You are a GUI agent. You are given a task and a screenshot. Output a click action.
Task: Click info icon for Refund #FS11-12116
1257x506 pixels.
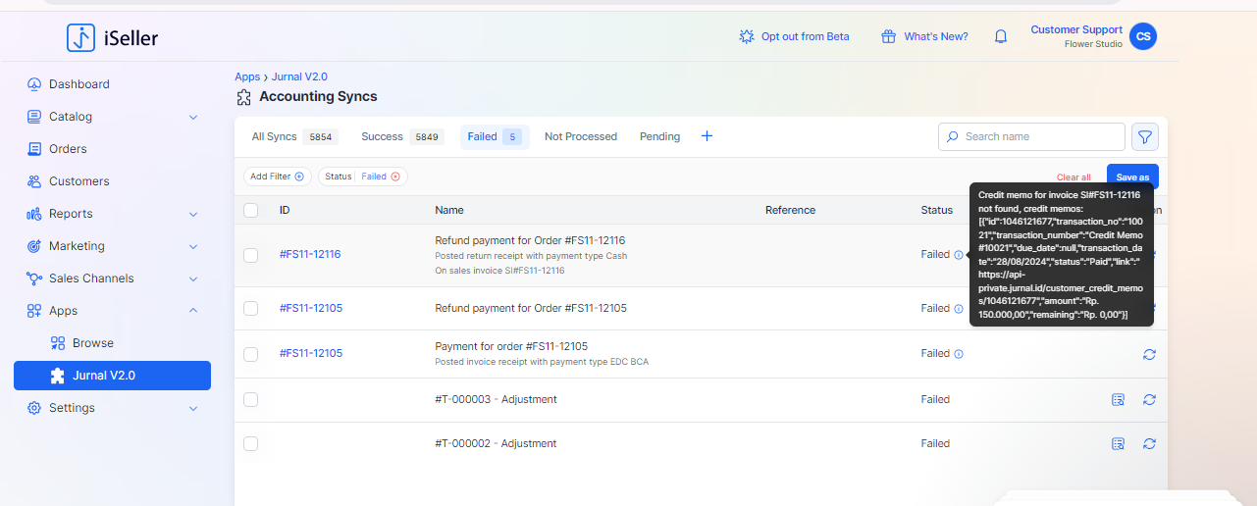coord(959,255)
